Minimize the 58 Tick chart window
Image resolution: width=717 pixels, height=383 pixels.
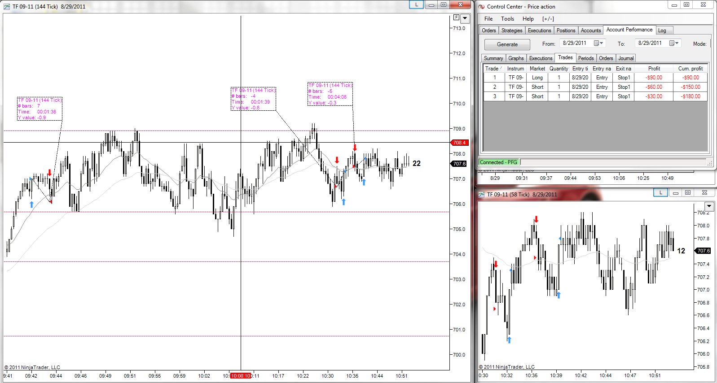pyautogui.click(x=675, y=192)
